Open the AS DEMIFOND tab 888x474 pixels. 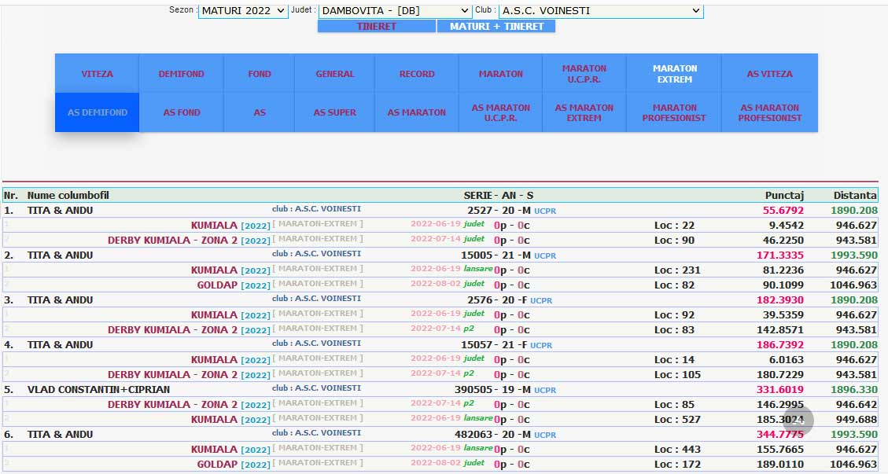(97, 112)
